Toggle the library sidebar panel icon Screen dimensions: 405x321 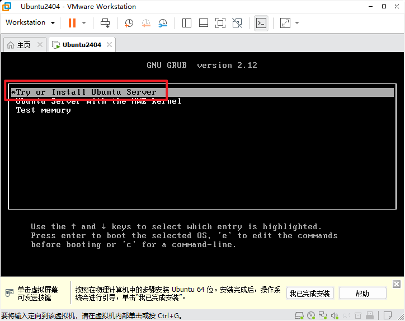pyautogui.click(x=186, y=23)
